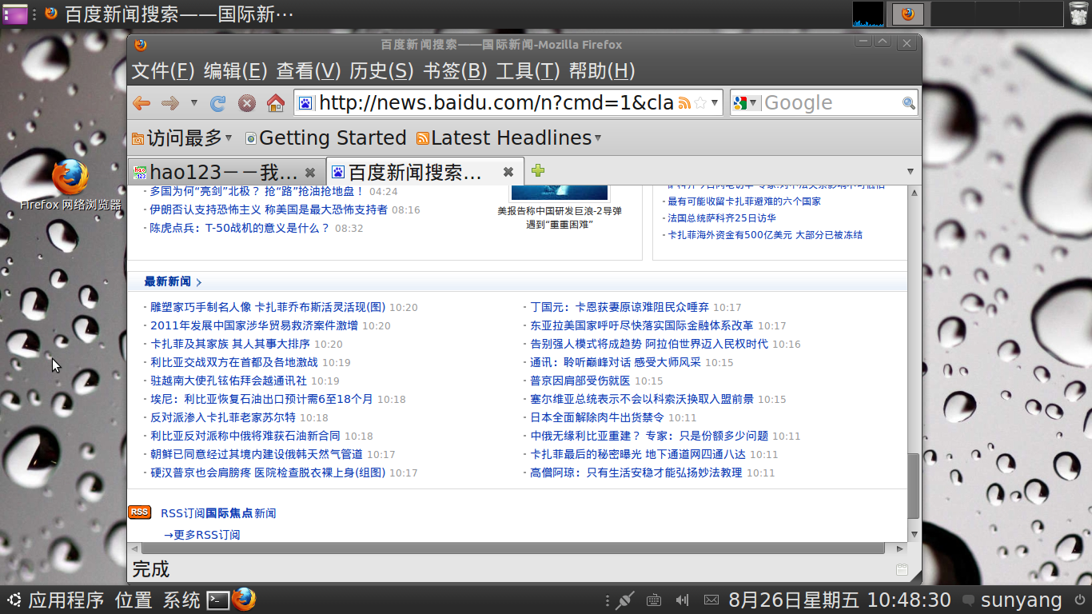
Task: Stop loading with the stop icon
Action: click(x=247, y=103)
